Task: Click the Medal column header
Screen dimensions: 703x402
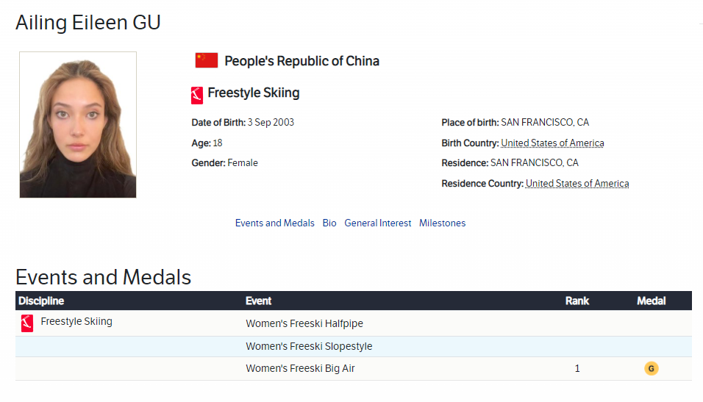Action: [651, 301]
